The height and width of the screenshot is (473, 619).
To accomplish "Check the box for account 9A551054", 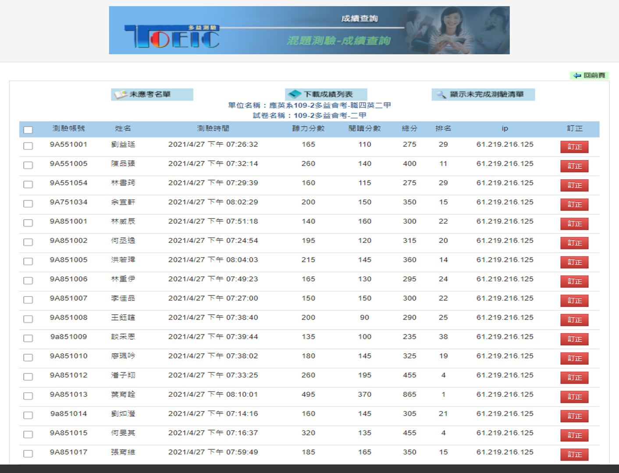I will [28, 185].
